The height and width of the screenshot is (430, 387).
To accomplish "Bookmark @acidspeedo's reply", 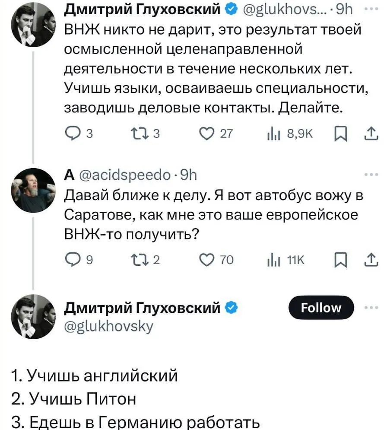I will 341,259.
